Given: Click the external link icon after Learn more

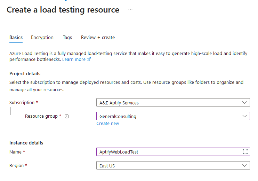Looking at the screenshot, I should (x=89, y=59).
